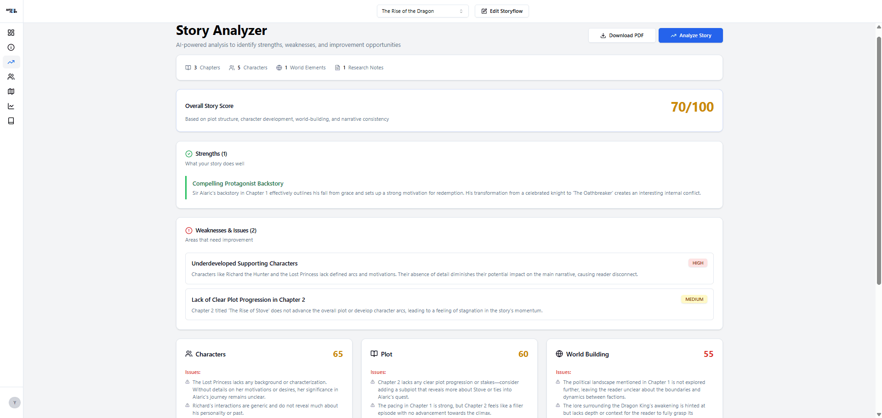The width and height of the screenshot is (882, 418).
Task: Select the trending-up analyzer icon in sidebar
Action: click(11, 62)
